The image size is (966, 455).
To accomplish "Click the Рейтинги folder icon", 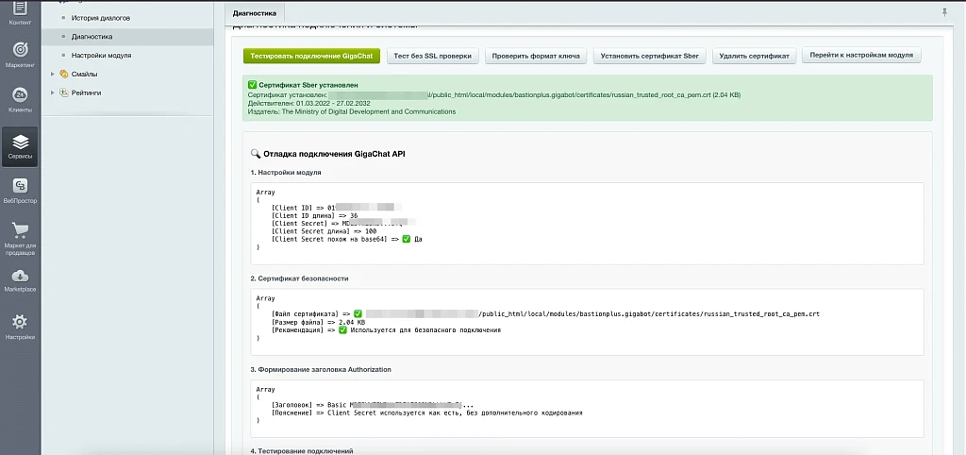I will (63, 93).
